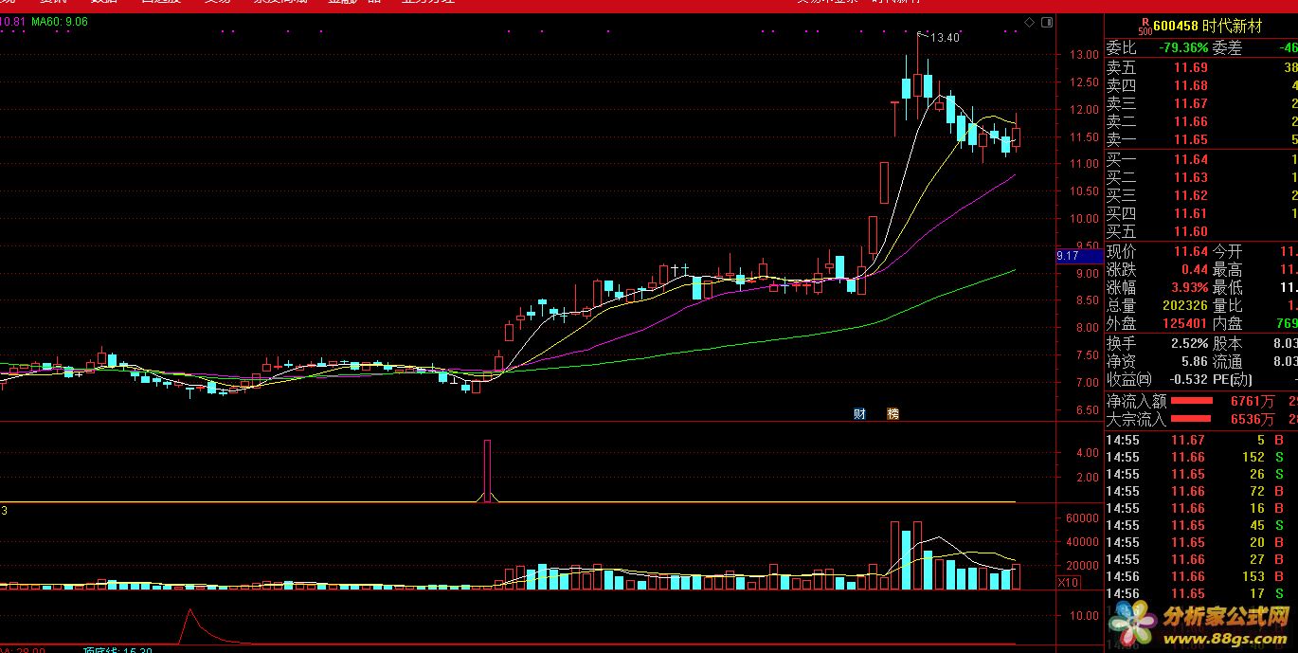The image size is (1298, 653).
Task: Click the 6761万 net inflow value
Action: pyautogui.click(x=1253, y=401)
